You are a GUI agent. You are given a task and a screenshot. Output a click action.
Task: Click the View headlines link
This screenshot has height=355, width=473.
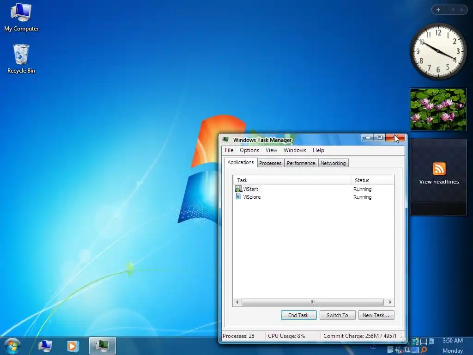point(439,182)
